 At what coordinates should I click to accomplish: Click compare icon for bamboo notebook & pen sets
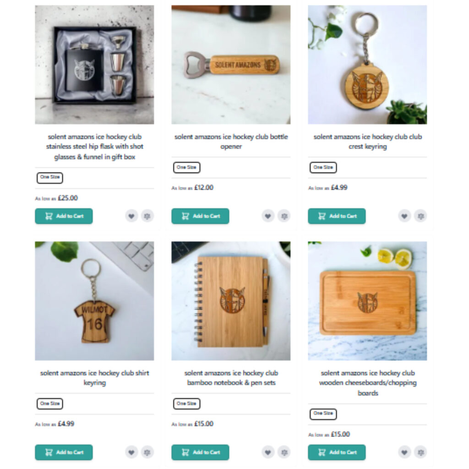pyautogui.click(x=284, y=452)
